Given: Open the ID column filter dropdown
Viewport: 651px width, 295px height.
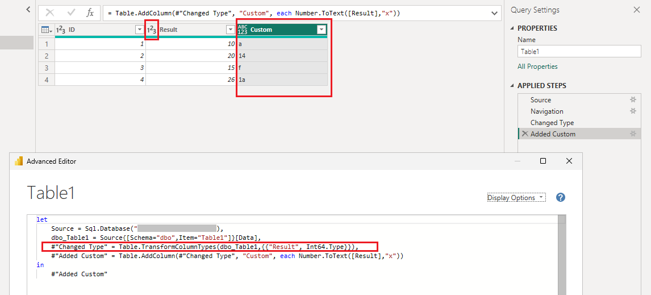Looking at the screenshot, I should tap(139, 30).
